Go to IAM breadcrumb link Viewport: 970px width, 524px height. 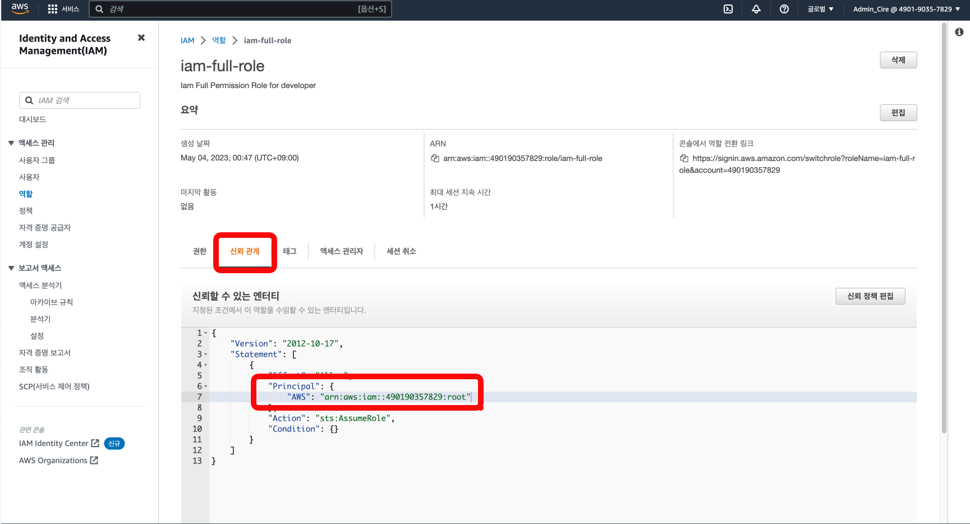(187, 40)
